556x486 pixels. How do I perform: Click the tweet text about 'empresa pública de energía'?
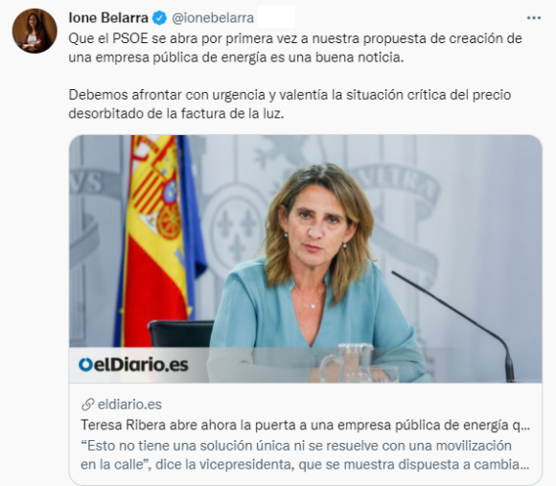click(295, 48)
